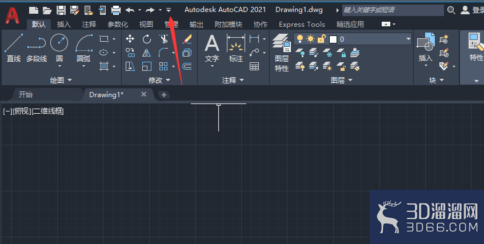Select the Mirror tool icon
Viewport: 484px width, 244px height.
coord(147,53)
